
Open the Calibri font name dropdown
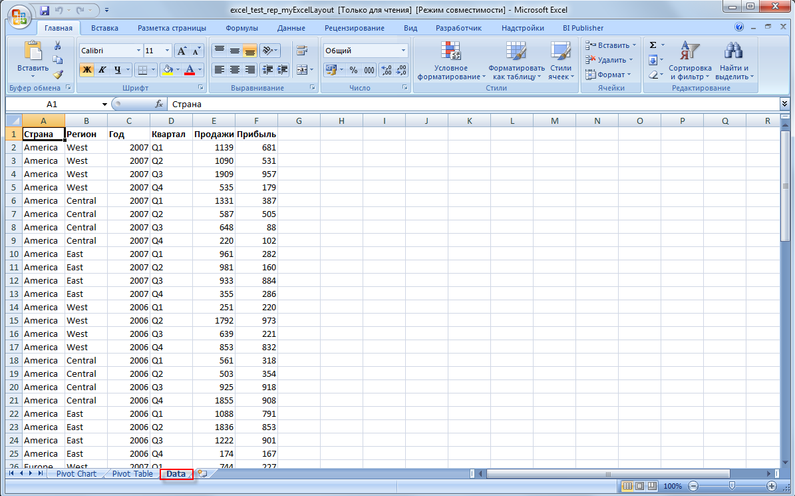(138, 51)
